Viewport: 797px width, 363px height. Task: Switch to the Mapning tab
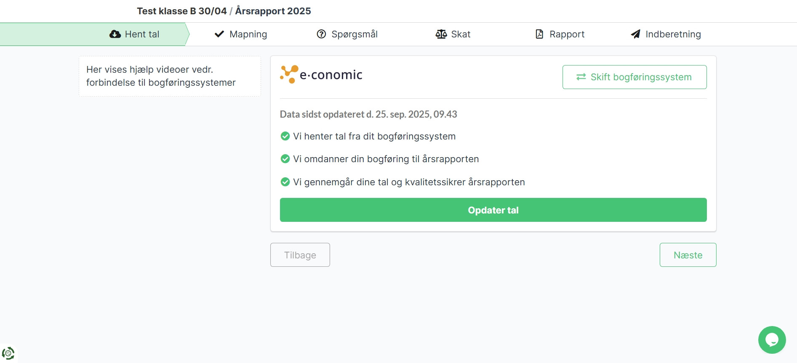click(x=241, y=34)
